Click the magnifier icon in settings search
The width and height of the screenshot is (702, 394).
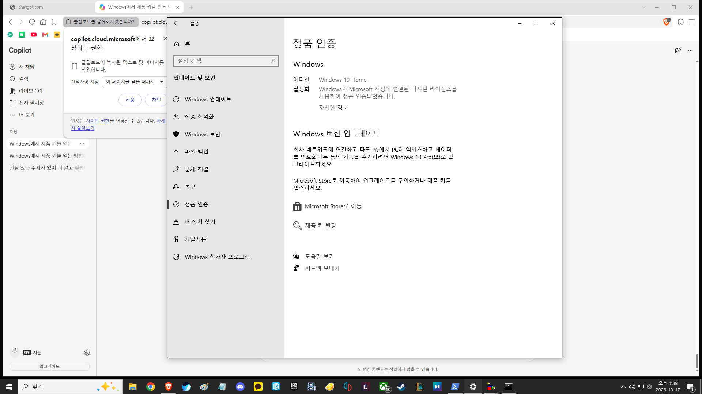pos(273,61)
